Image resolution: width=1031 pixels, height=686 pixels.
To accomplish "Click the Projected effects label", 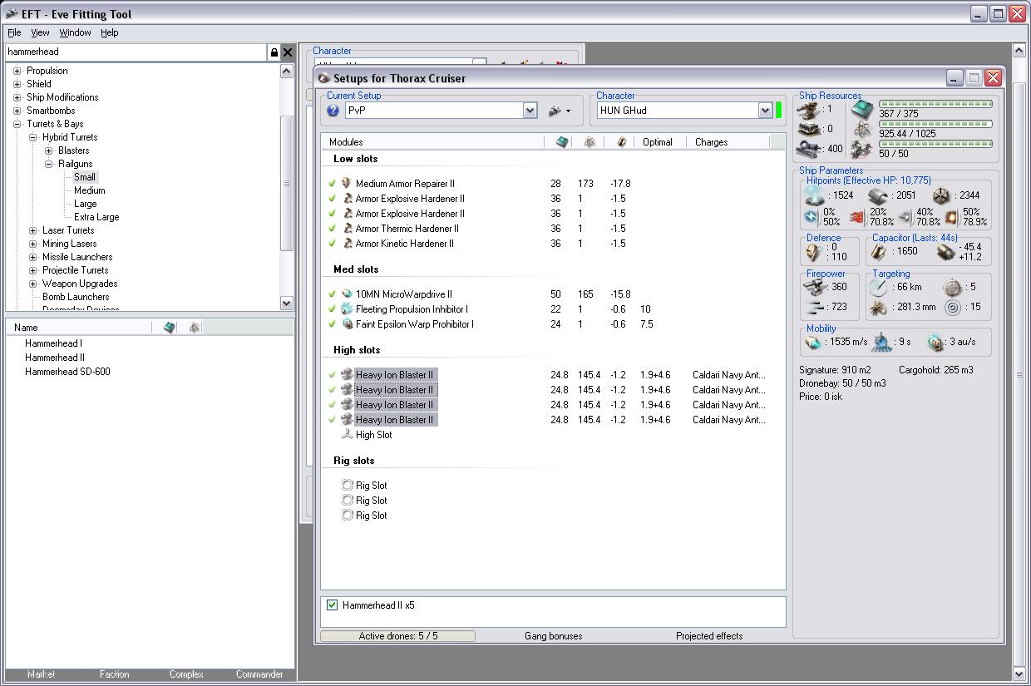I will (709, 636).
